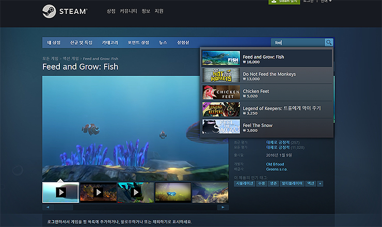Image resolution: width=382 pixels, height=227 pixels.
Task: Play the third video thumbnail
Action: pyautogui.click(x=136, y=192)
